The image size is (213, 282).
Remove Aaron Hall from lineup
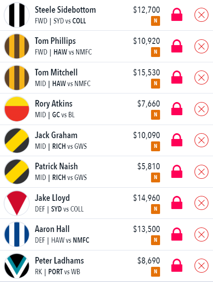click(201, 234)
